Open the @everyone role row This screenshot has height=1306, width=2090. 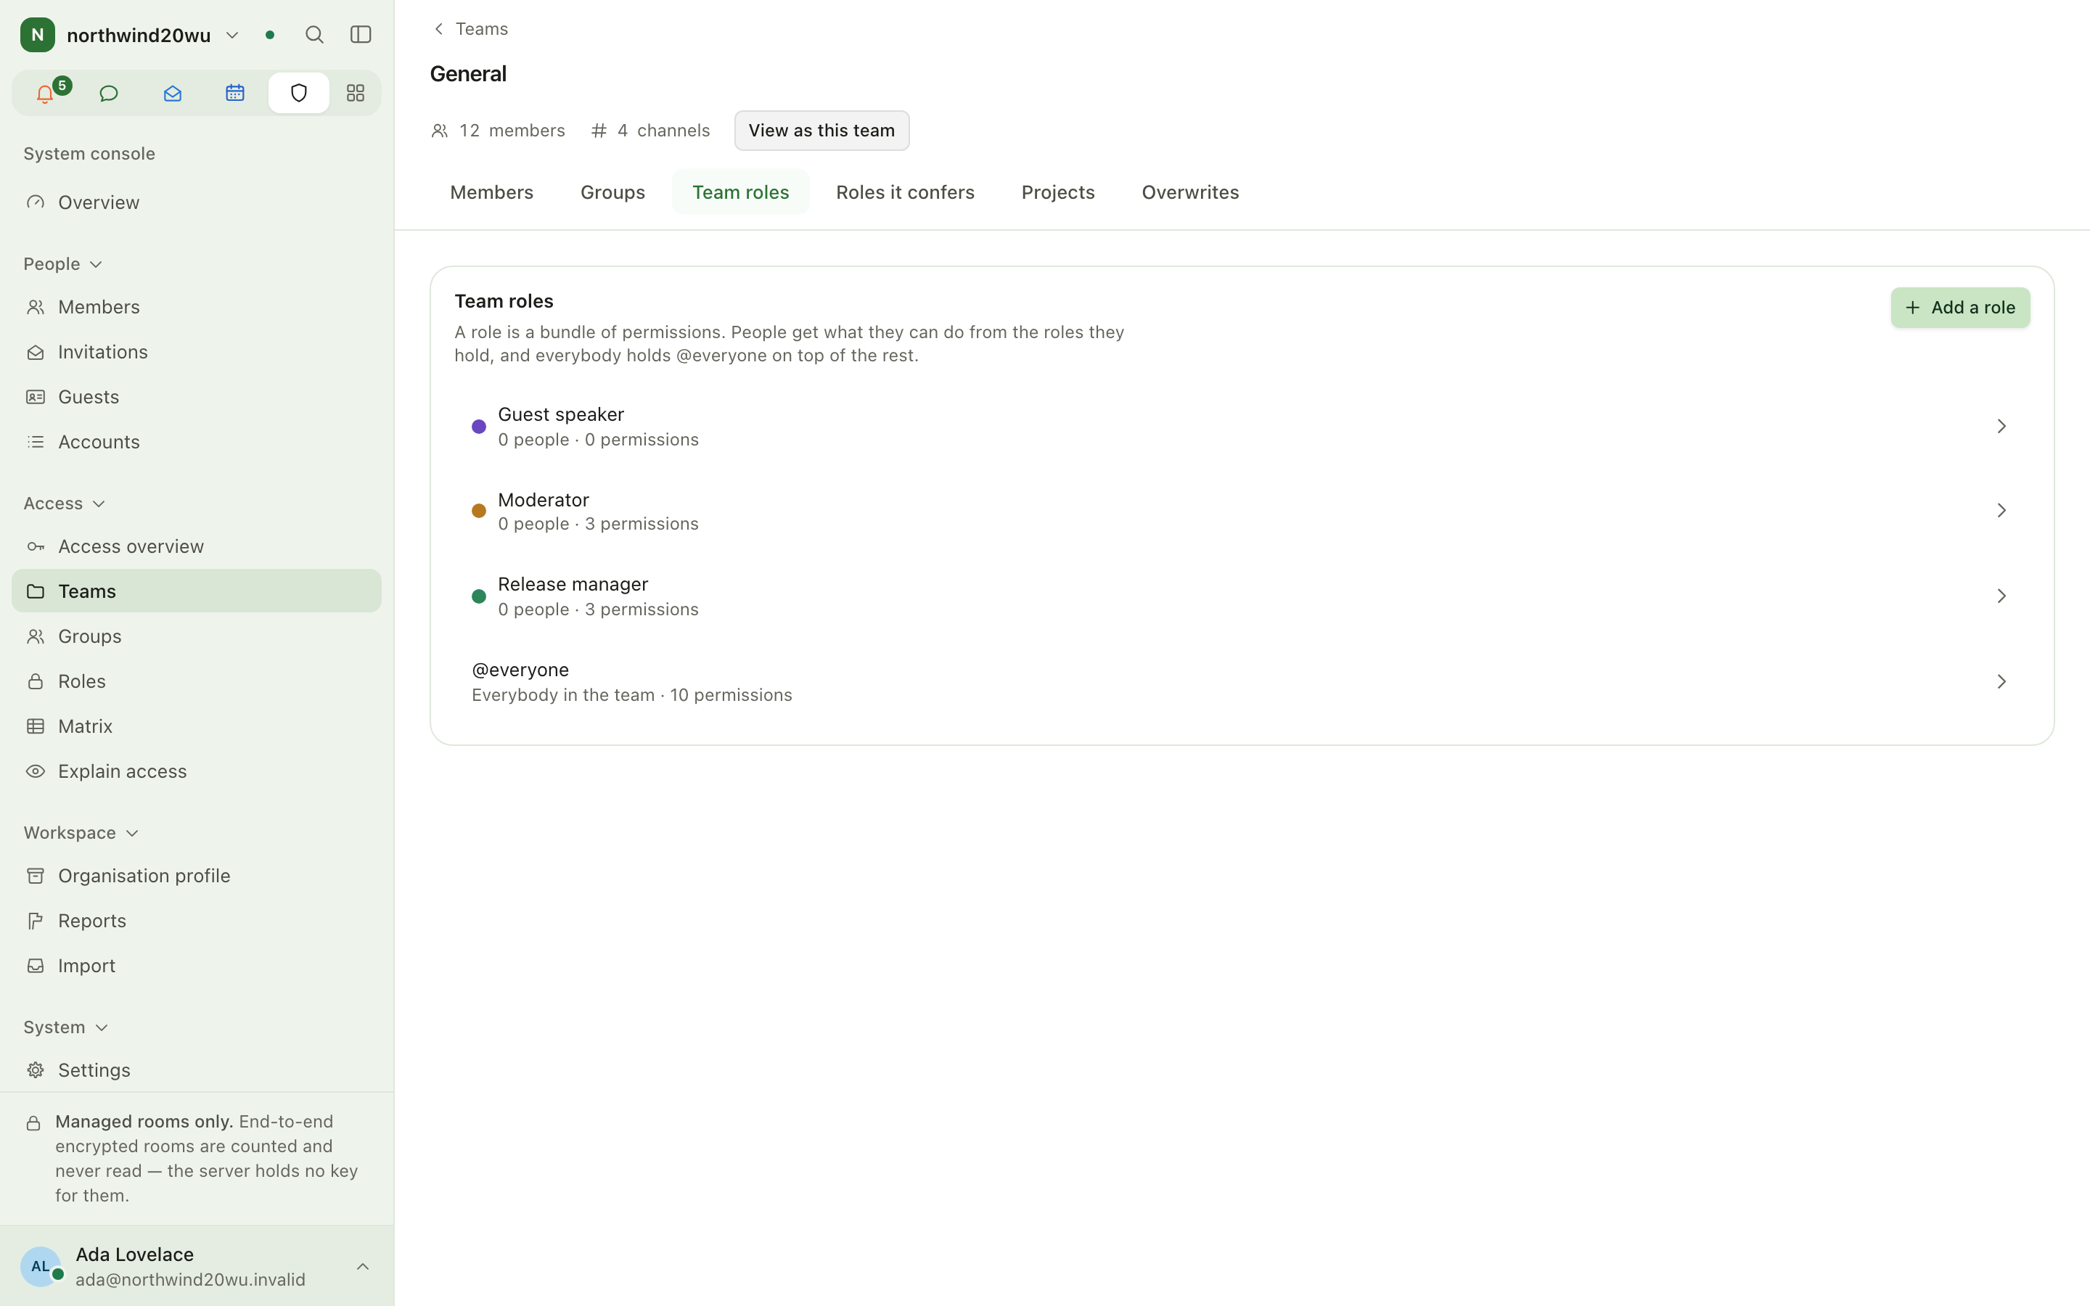pos(1242,681)
